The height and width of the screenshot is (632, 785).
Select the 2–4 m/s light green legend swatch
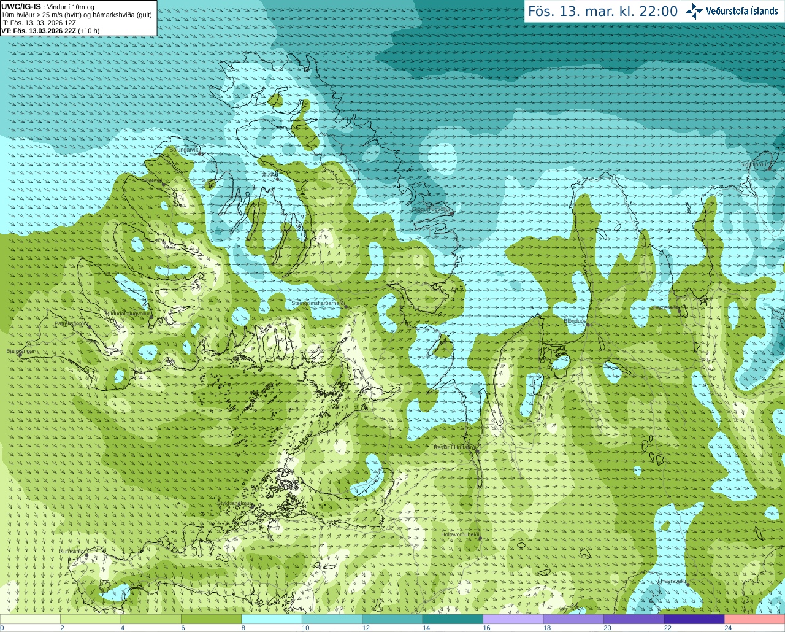91,619
